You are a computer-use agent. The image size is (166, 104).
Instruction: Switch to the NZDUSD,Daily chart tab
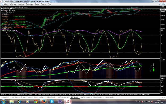coord(40,97)
